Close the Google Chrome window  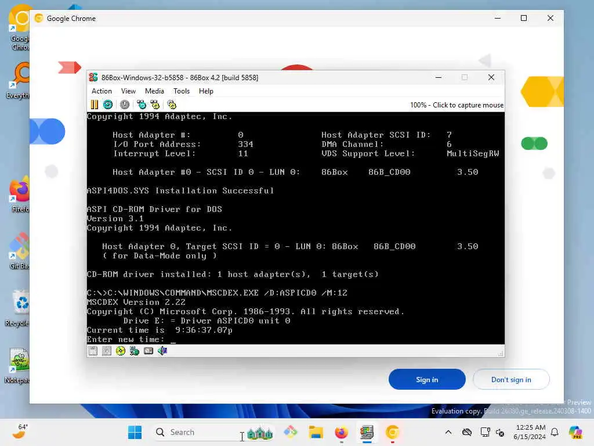point(550,18)
